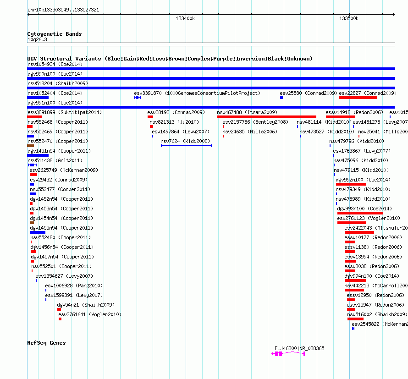Select the esv3891899 (Suktitipat2014) label
Screen dimensions: 408x379
[65, 112]
